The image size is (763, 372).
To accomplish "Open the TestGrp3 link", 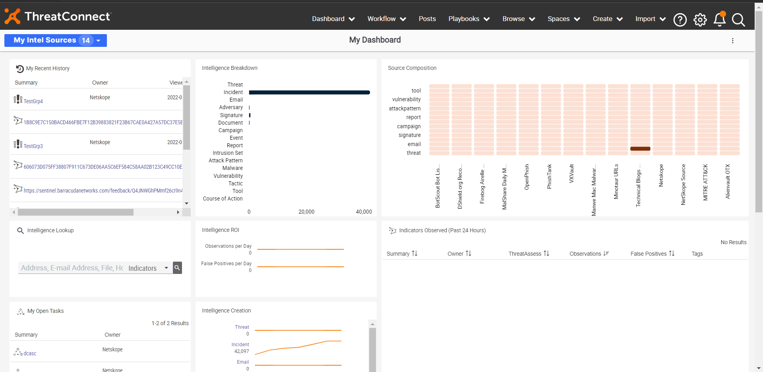I will click(33, 146).
